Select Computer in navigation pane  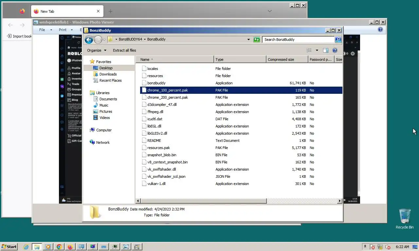click(104, 130)
